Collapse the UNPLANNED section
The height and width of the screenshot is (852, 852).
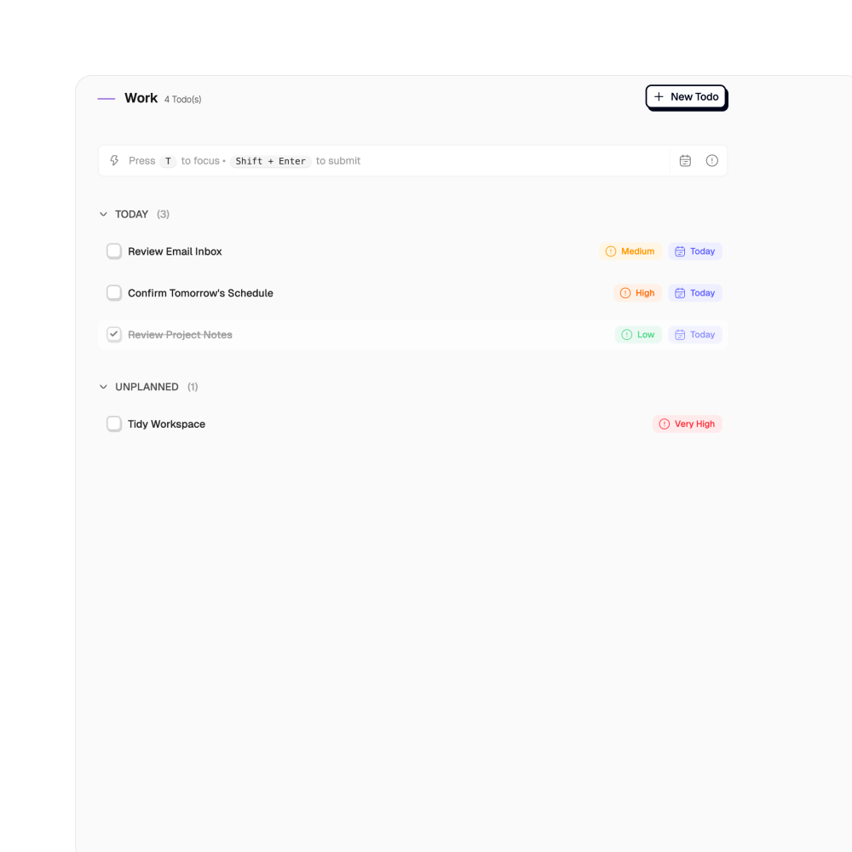[x=104, y=387]
